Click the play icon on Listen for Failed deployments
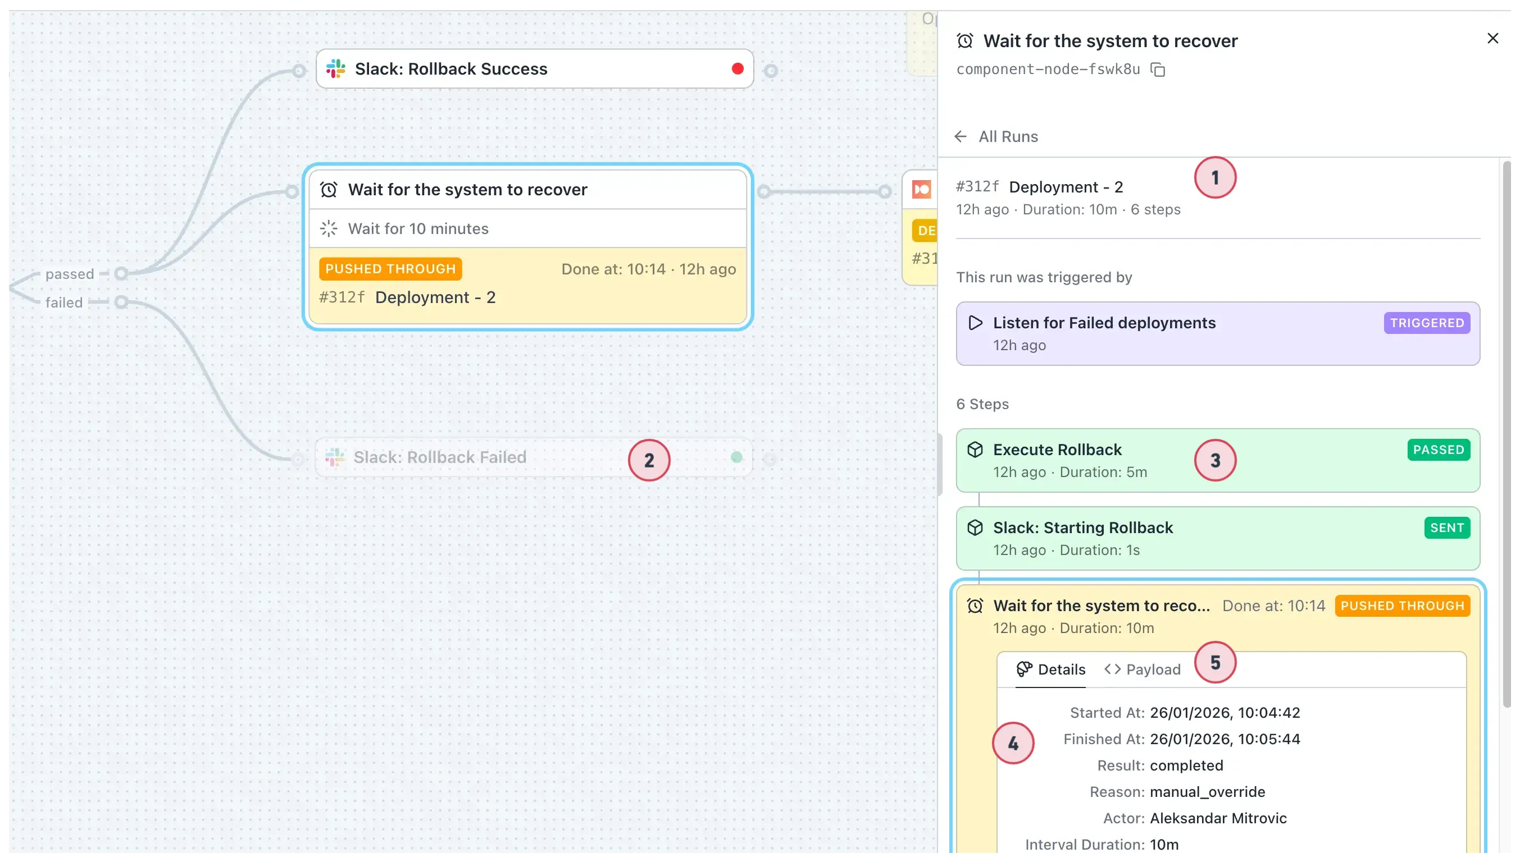1520x862 pixels. coord(975,323)
